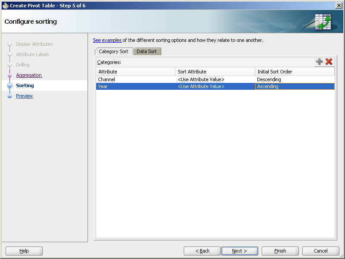This screenshot has height=259, width=345.
Task: Change Channel's Descending initial sort order
Action: 295,79
